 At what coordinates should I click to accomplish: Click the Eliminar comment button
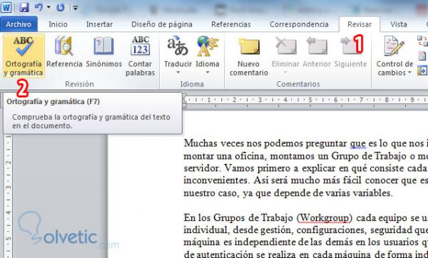pyautogui.click(x=285, y=55)
